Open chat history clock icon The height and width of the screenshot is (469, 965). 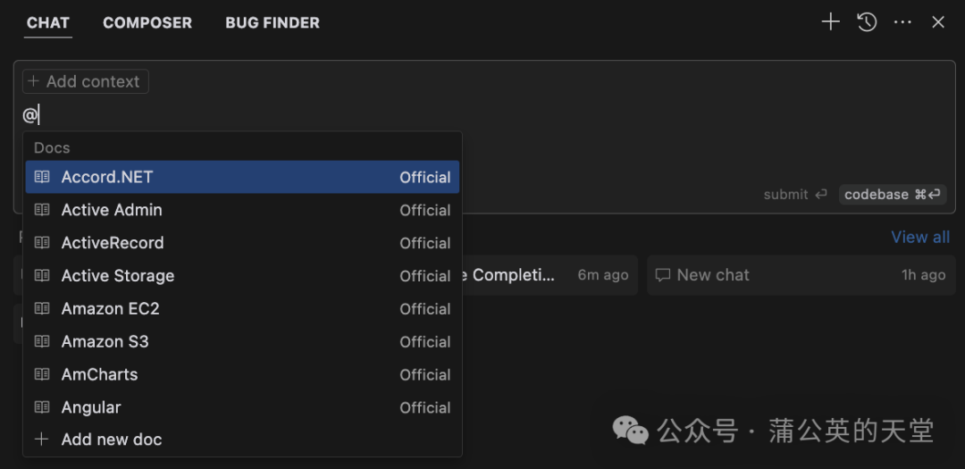tap(867, 22)
